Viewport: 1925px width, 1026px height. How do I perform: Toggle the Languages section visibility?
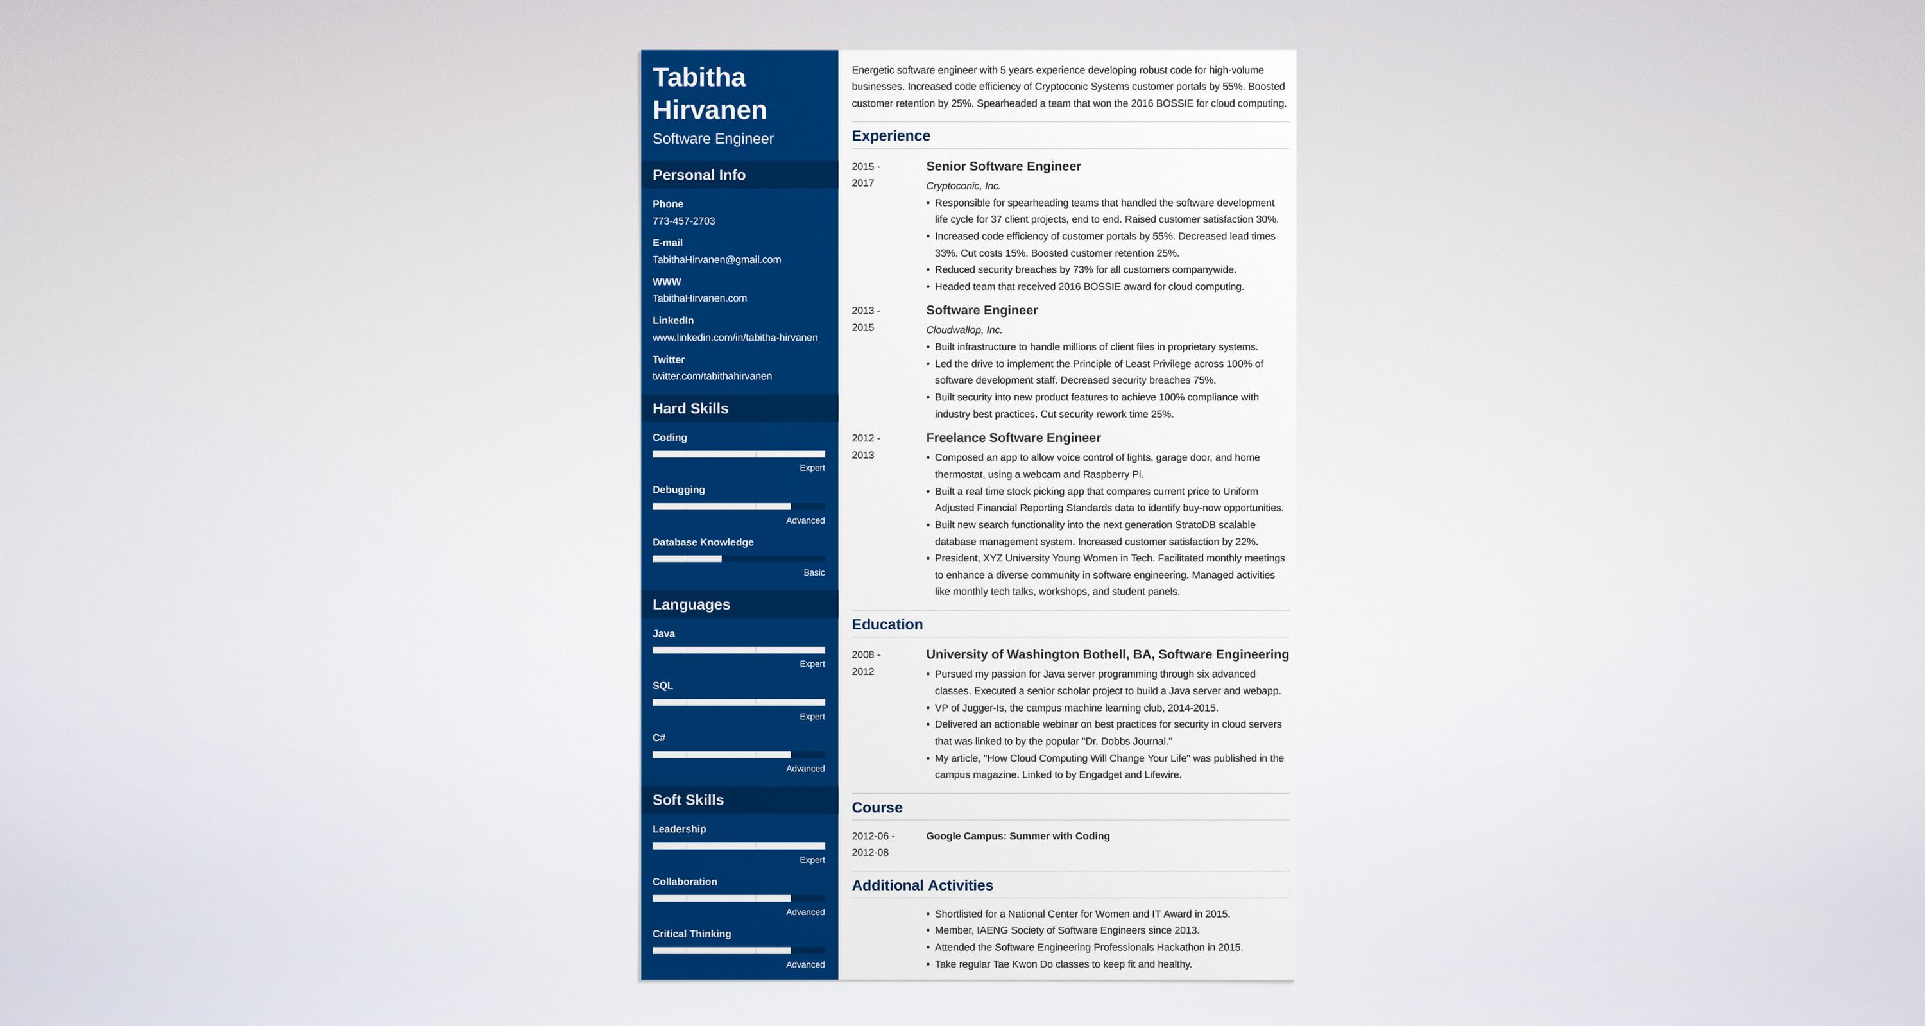pyautogui.click(x=737, y=603)
